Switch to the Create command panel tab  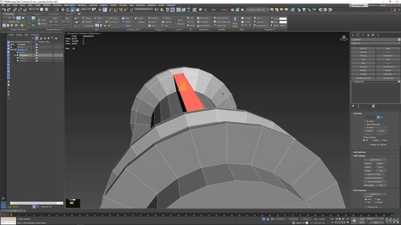point(353,35)
